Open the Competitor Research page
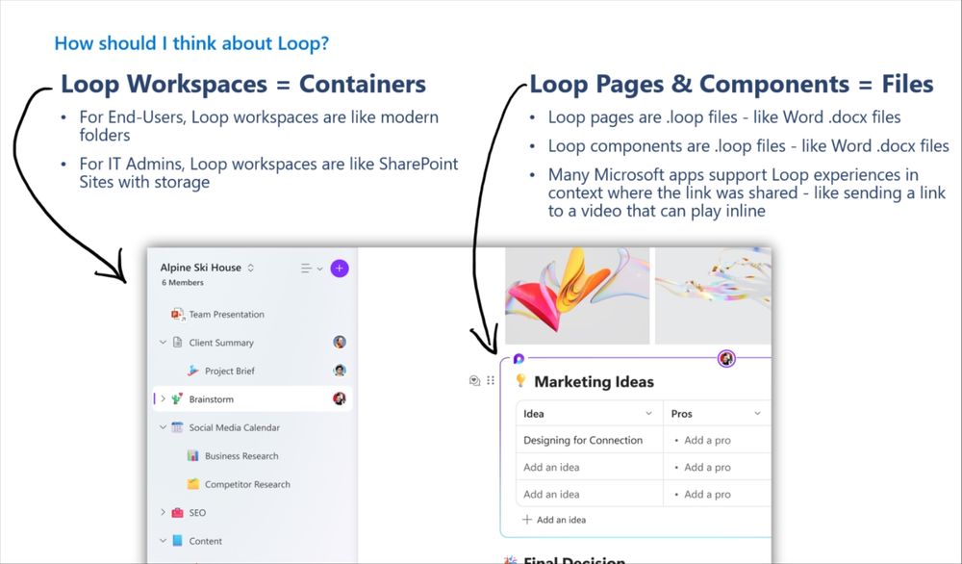This screenshot has width=962, height=564. pos(247,484)
